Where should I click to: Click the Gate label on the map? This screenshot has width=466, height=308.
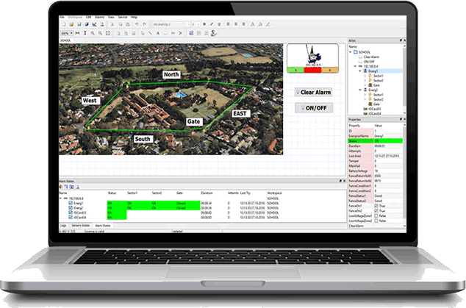[x=194, y=121]
